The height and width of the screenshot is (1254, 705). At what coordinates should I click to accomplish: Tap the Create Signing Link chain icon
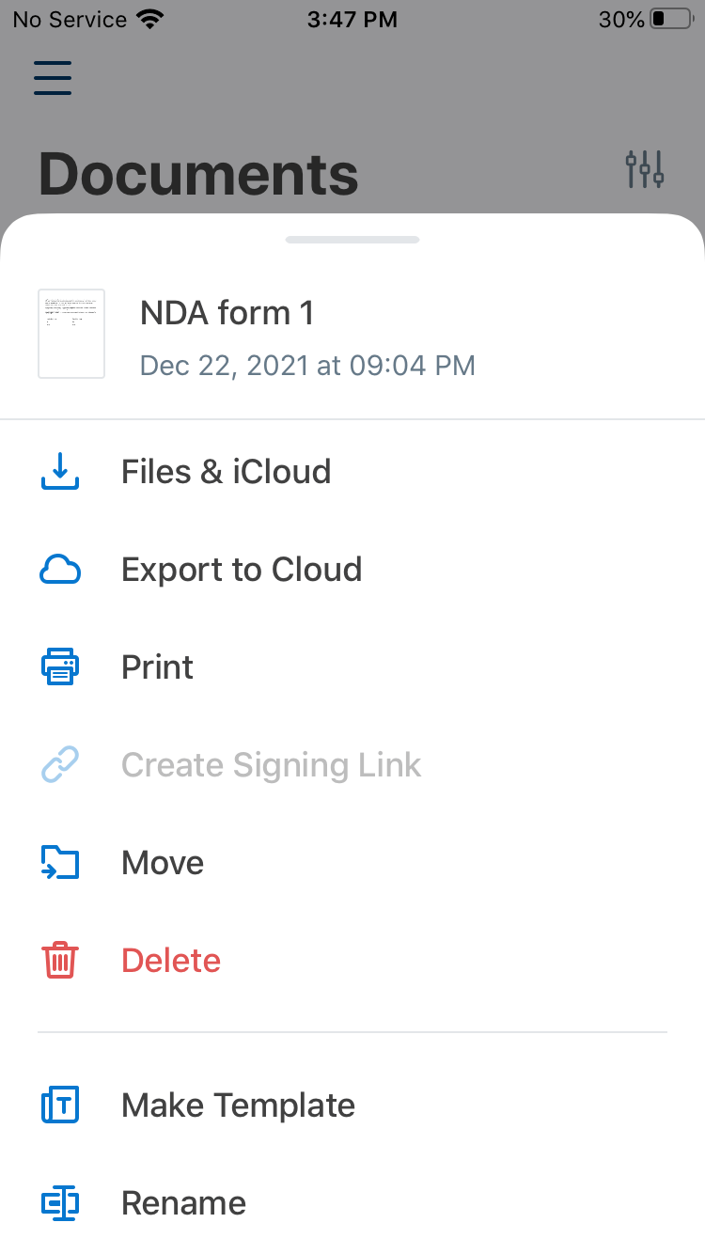(x=60, y=765)
